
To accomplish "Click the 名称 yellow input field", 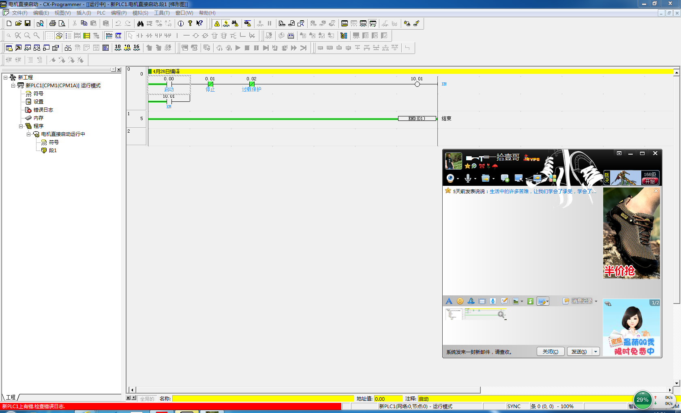I will point(263,399).
